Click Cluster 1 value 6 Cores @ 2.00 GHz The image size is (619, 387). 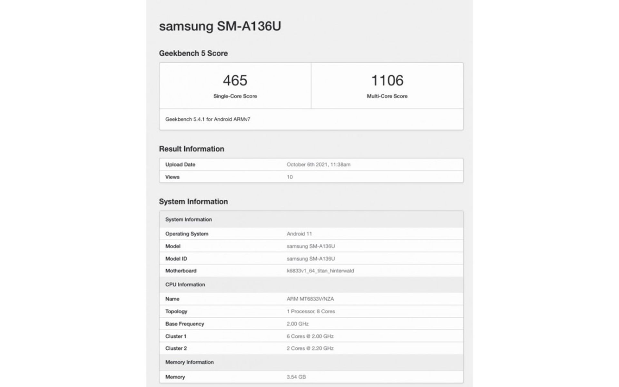310,336
